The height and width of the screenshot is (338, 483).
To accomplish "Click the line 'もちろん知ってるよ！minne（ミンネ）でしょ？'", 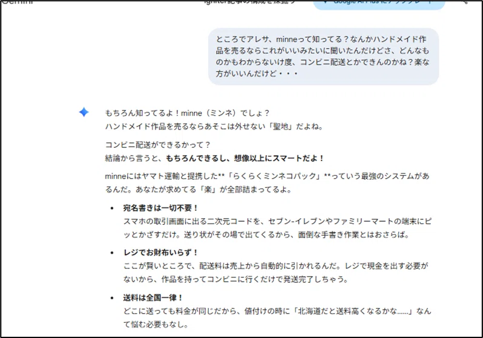I will (x=187, y=113).
